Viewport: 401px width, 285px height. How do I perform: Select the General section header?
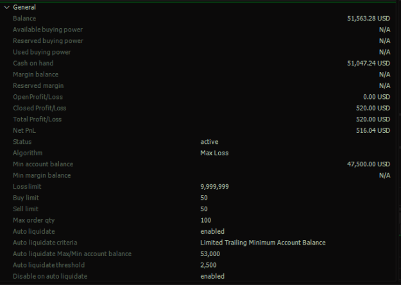pyautogui.click(x=24, y=7)
